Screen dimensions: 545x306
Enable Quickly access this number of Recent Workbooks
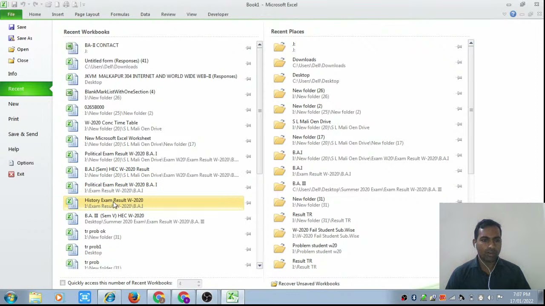[x=63, y=283]
